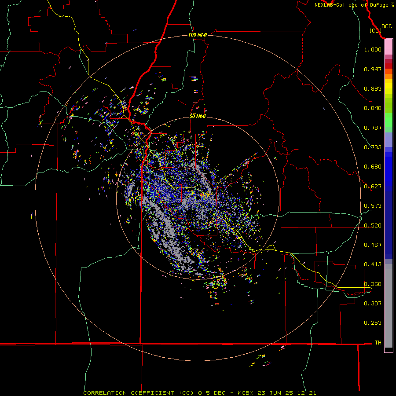The height and width of the screenshot is (396, 396).
Task: Click the 12:21 timestamp
Action: pyautogui.click(x=307, y=393)
